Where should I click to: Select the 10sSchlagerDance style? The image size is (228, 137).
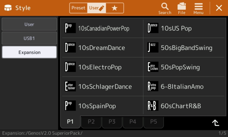[x=102, y=86]
